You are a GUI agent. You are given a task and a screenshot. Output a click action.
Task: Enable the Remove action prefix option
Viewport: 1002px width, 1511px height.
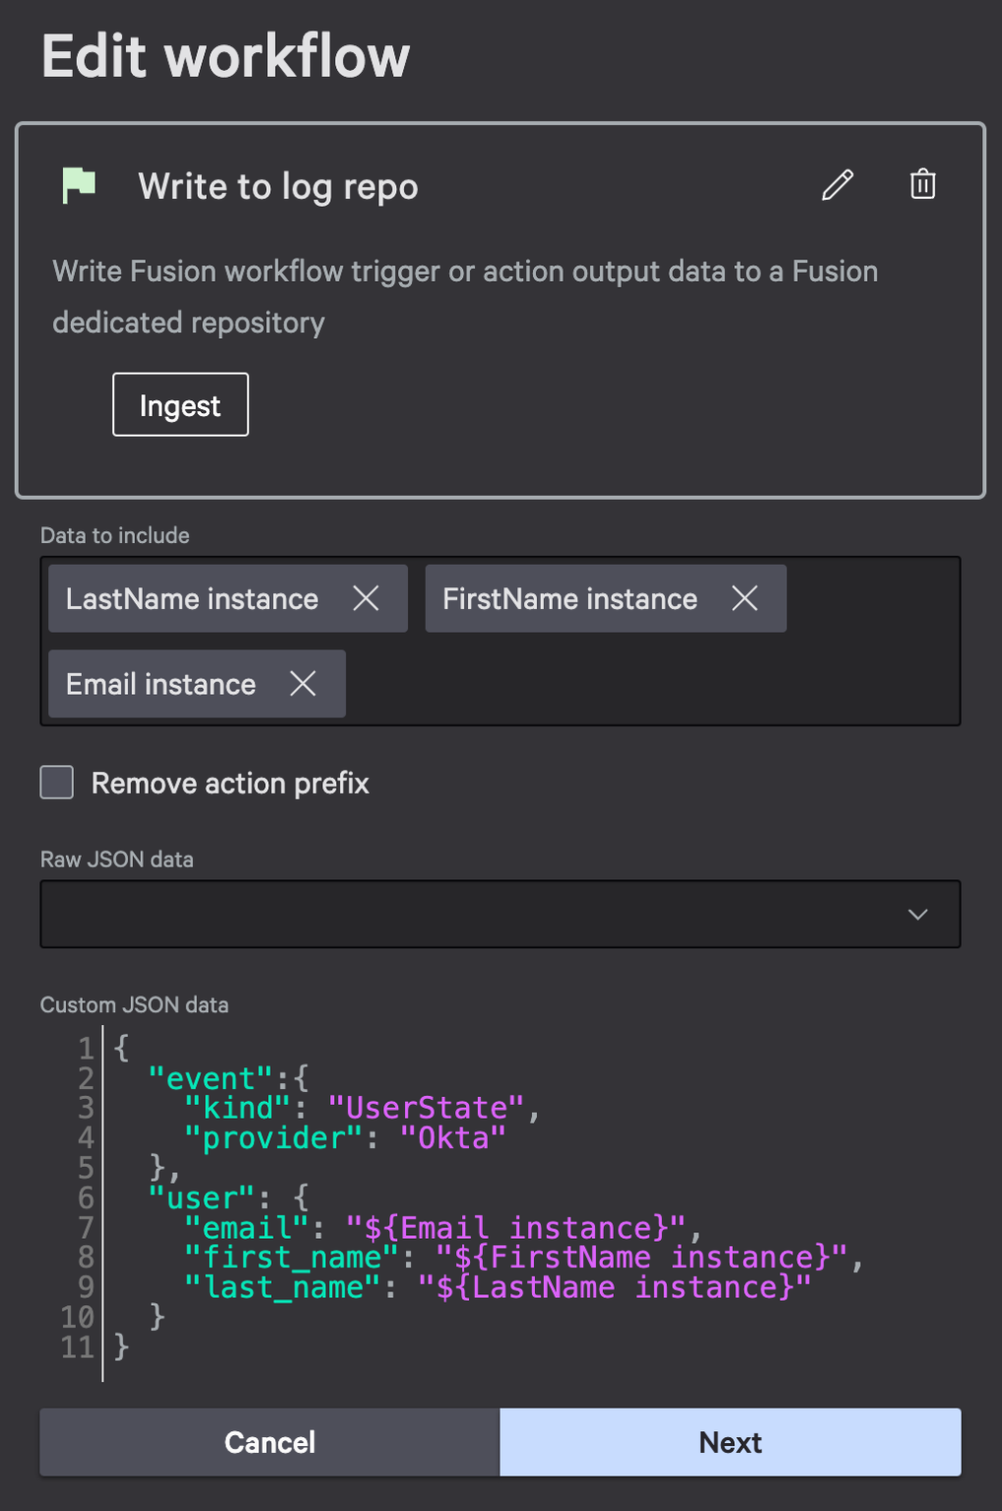56,782
